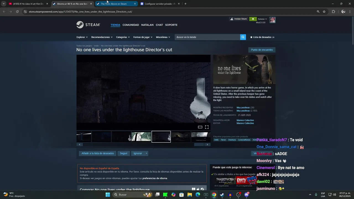The height and width of the screenshot is (199, 354).
Task: Click the user avatar picture in Steam header
Action: (272, 20)
